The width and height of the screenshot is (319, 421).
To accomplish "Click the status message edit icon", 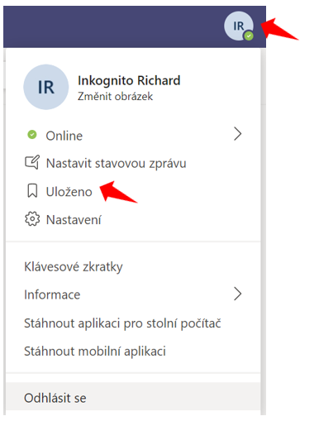I will (32, 162).
